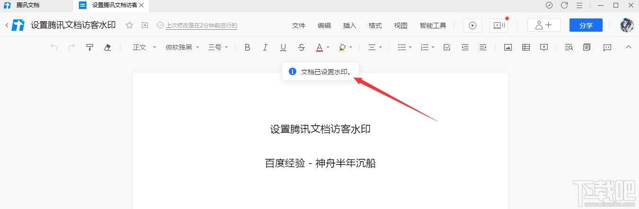Screen dimensions: 639x209
Task: Open the user avatar menu
Action: pos(627,26)
